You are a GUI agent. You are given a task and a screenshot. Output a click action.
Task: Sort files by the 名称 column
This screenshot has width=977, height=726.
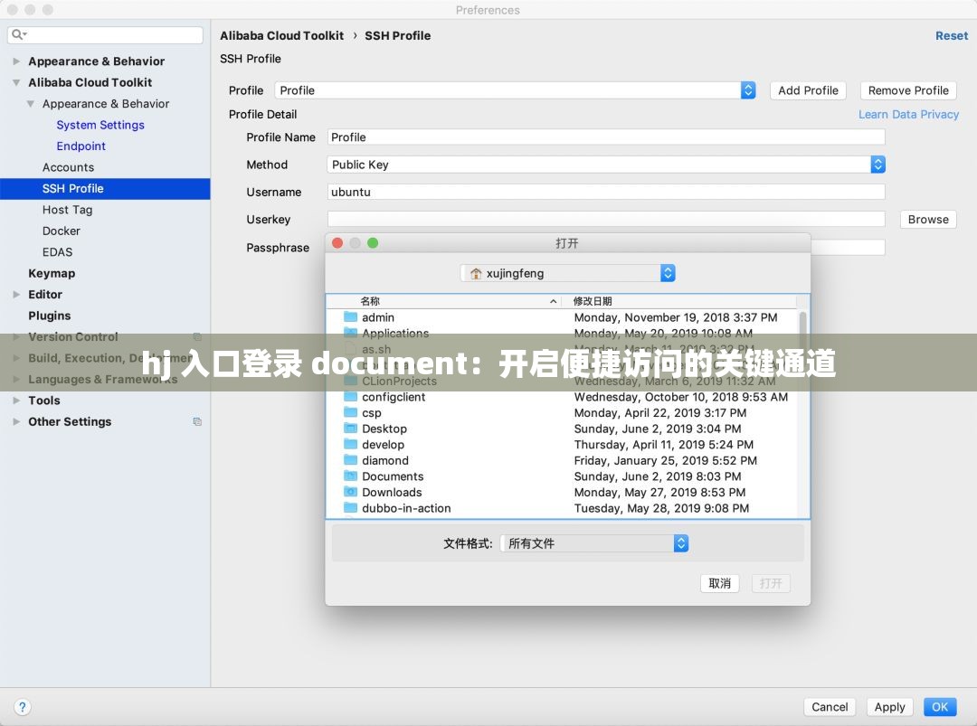[371, 301]
